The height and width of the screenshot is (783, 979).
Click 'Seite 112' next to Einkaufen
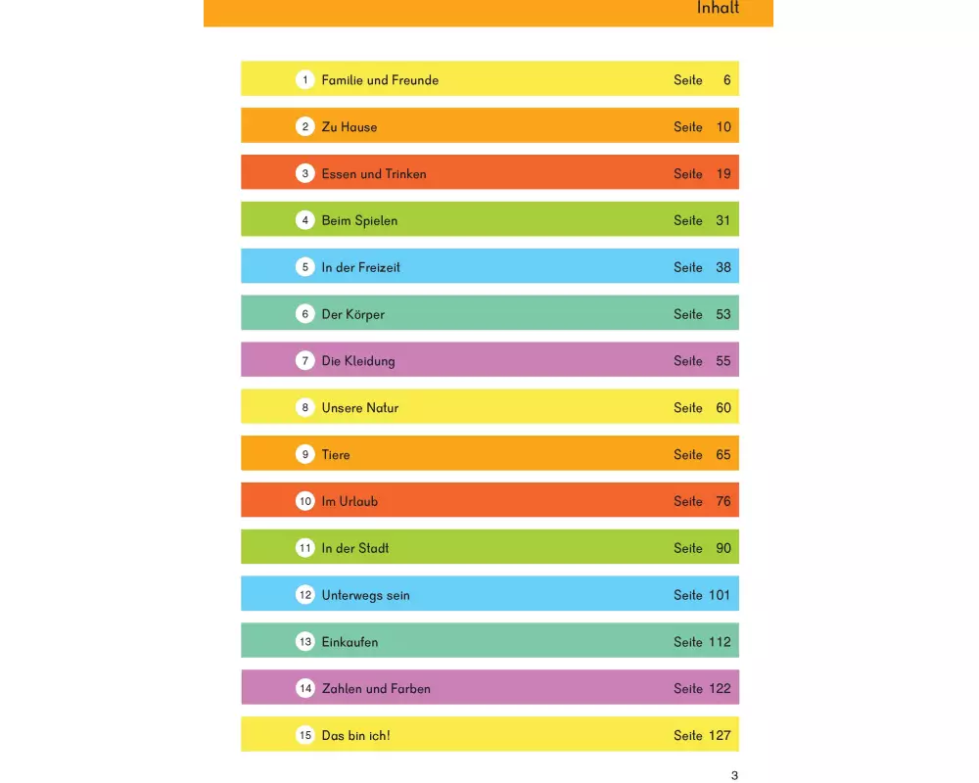click(x=702, y=642)
